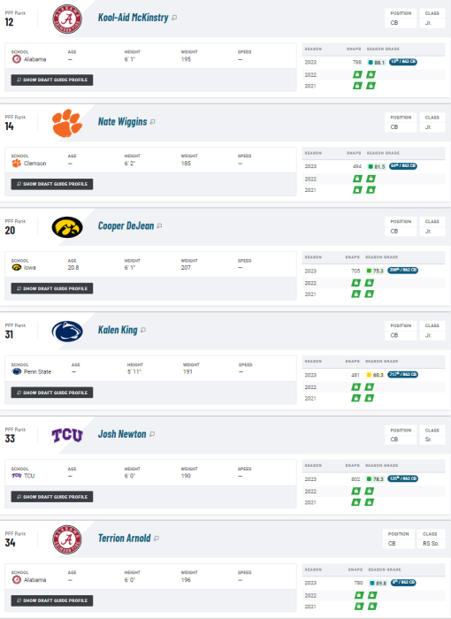Show draft guide profile for Josh Newton
The image size is (451, 619).
click(52, 497)
